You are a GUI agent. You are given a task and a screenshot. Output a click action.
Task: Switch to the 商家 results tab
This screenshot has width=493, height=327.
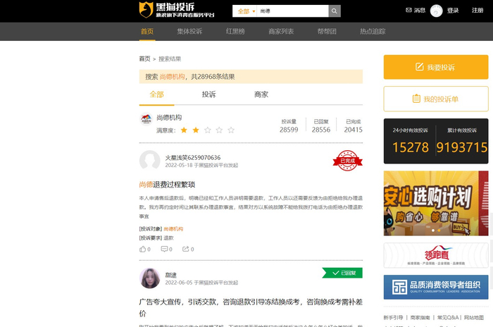261,94
